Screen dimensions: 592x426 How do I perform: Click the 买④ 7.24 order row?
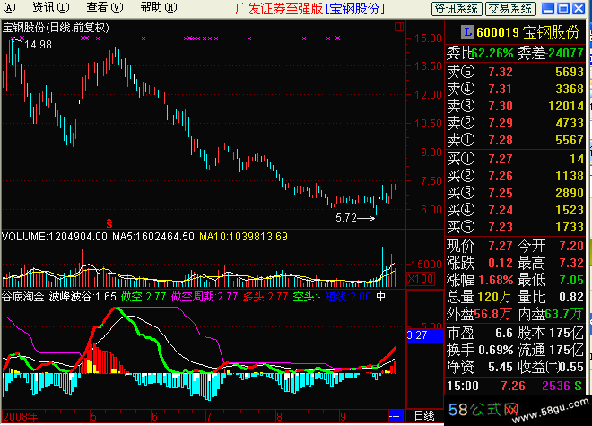pos(516,210)
